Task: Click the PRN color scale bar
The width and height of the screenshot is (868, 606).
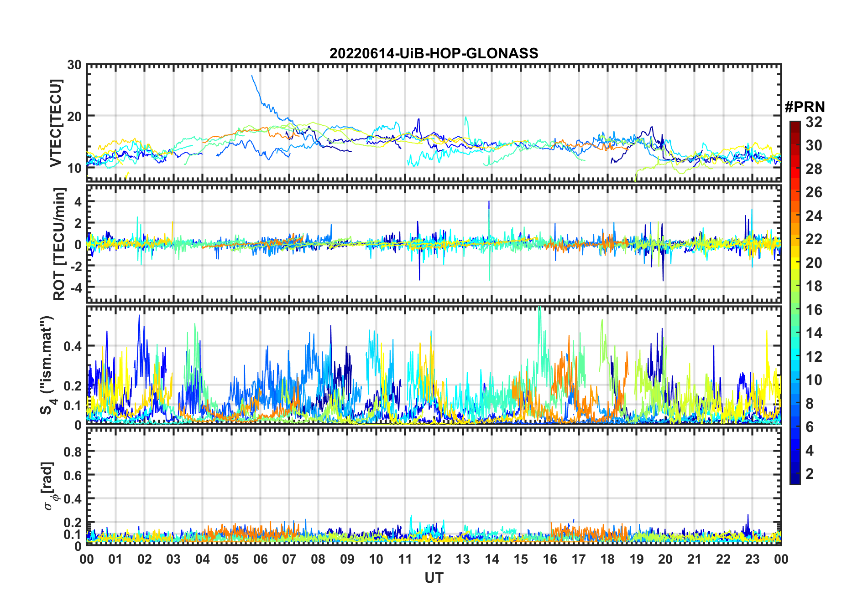Action: coord(795,303)
